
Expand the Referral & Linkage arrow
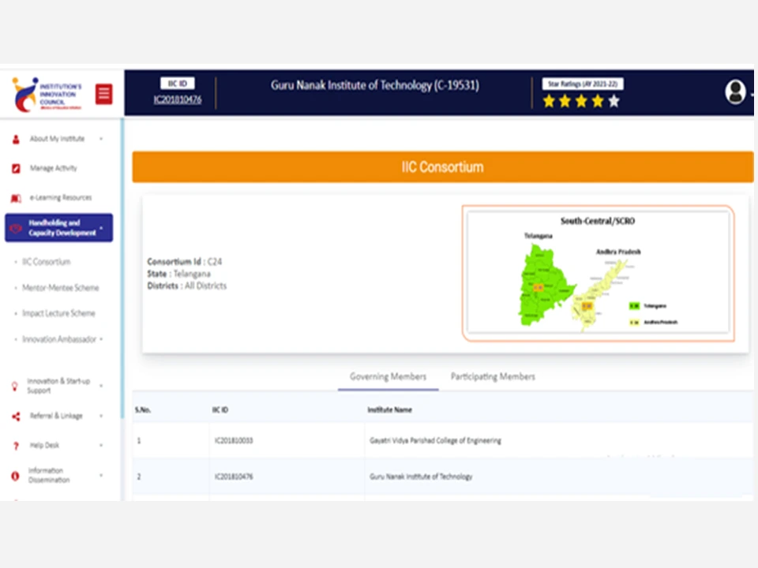coord(101,416)
